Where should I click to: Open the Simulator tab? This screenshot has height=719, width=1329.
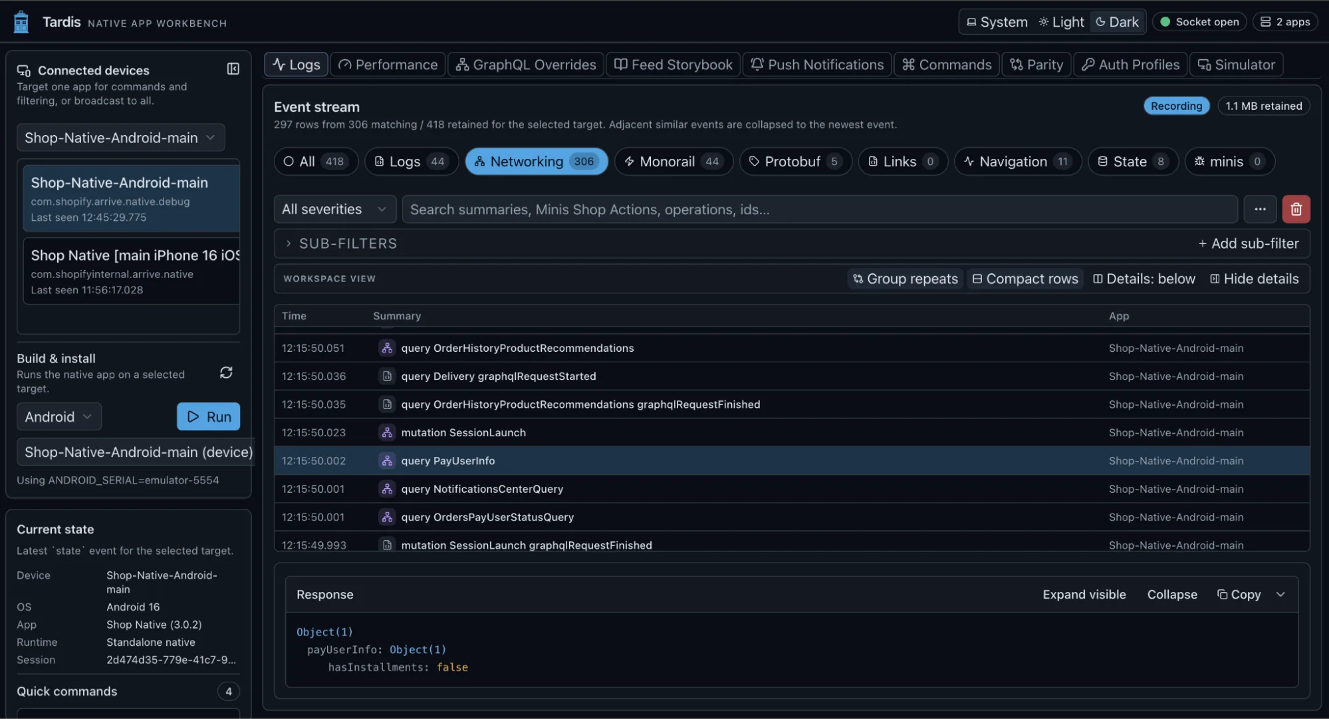pos(1237,65)
